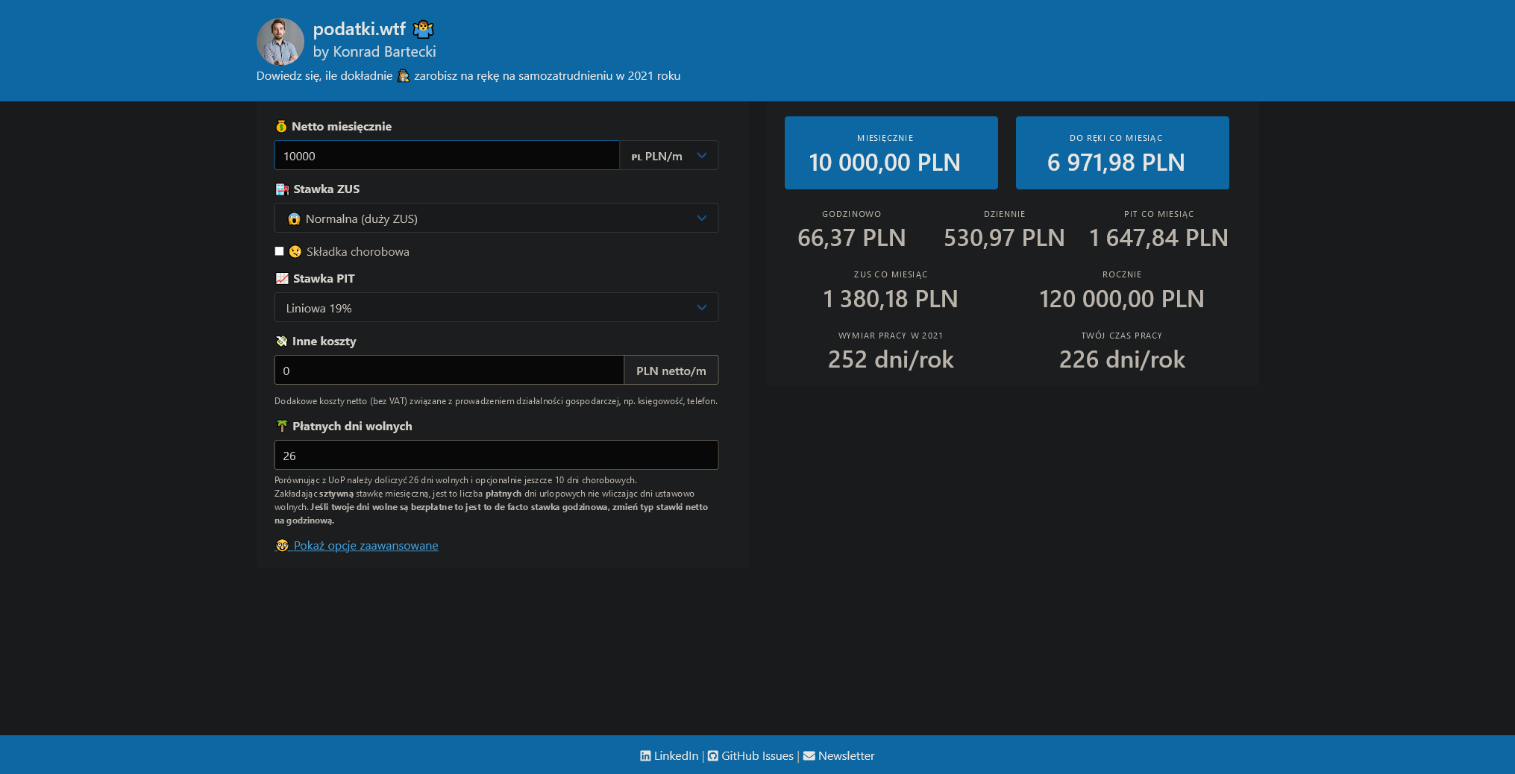Viewport: 1515px width, 774px height.
Task: Click the money bag icon beside Netto miesięcznie
Action: 281,127
